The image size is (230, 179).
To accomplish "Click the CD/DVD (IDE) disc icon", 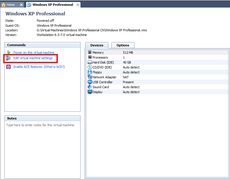I will (x=90, y=67).
